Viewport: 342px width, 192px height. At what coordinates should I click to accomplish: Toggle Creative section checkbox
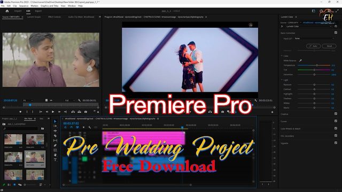pos(336,114)
